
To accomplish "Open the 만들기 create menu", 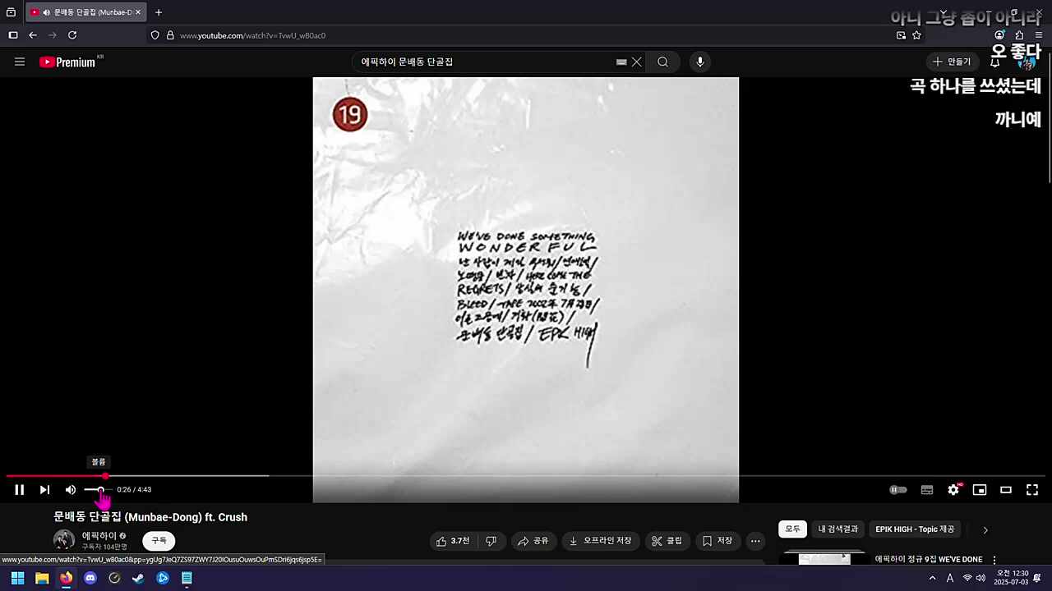I will coord(952,62).
